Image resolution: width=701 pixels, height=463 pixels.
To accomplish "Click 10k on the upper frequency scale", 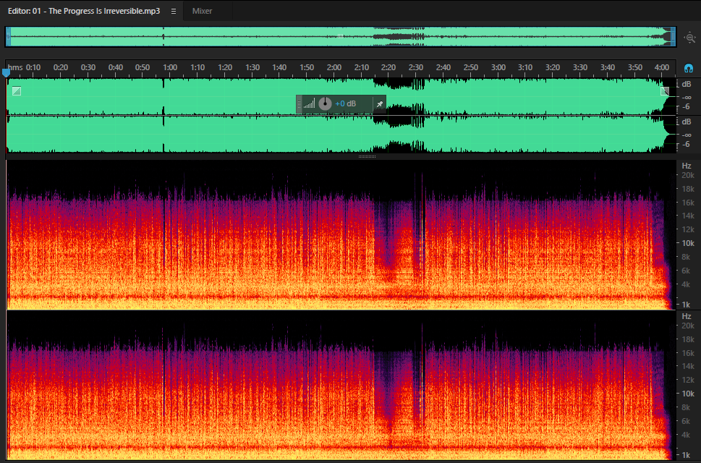I will point(687,243).
